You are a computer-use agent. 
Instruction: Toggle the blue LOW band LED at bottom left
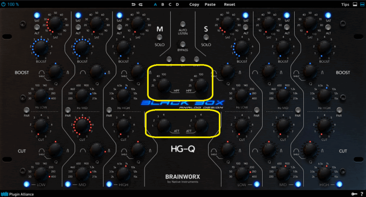pyautogui.click(x=27, y=184)
